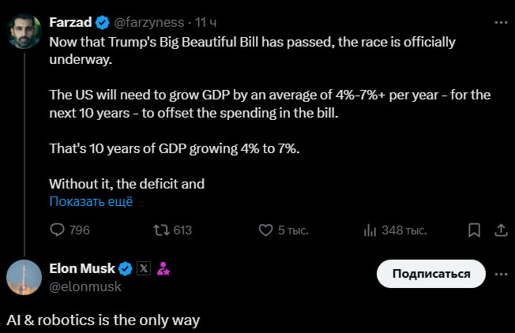Open the three-dot menu on Farzad's tweet
The image size is (515, 333).
click(x=501, y=23)
